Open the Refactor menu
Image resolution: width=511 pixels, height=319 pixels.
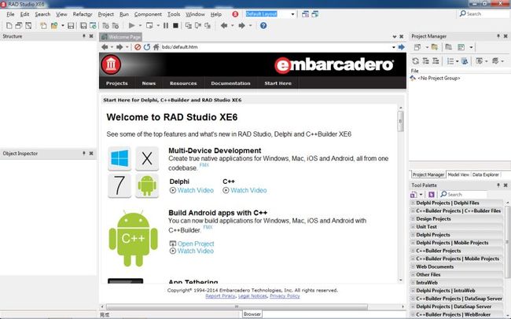[x=83, y=14]
